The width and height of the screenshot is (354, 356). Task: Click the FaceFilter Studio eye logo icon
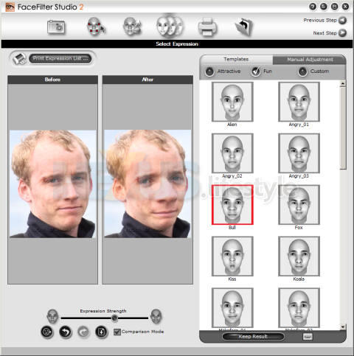pyautogui.click(x=10, y=7)
